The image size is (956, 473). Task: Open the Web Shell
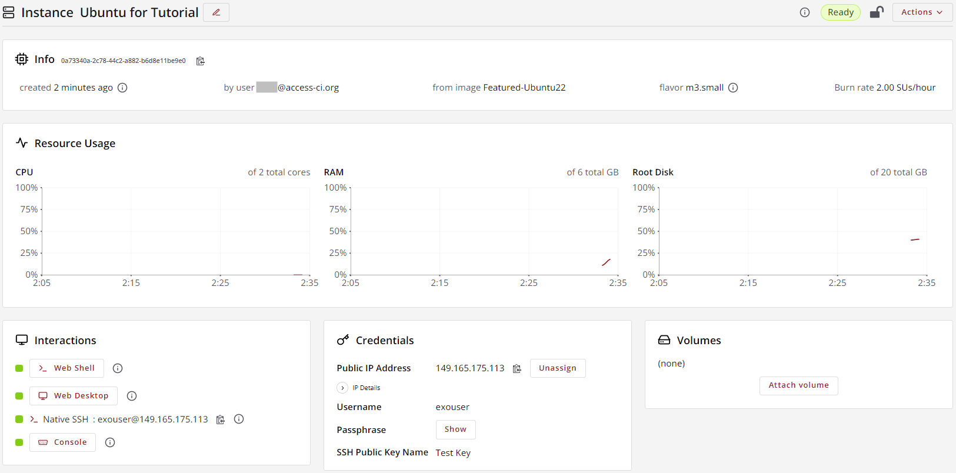(x=66, y=368)
